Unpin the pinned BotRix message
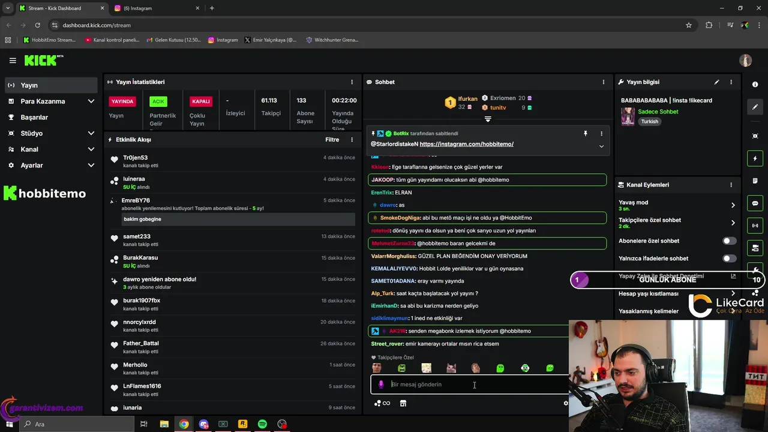Image resolution: width=768 pixels, height=432 pixels. (x=586, y=134)
